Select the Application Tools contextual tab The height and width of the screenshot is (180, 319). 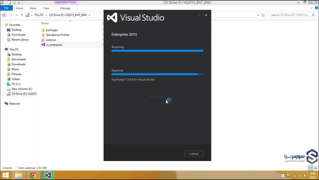[x=65, y=2]
